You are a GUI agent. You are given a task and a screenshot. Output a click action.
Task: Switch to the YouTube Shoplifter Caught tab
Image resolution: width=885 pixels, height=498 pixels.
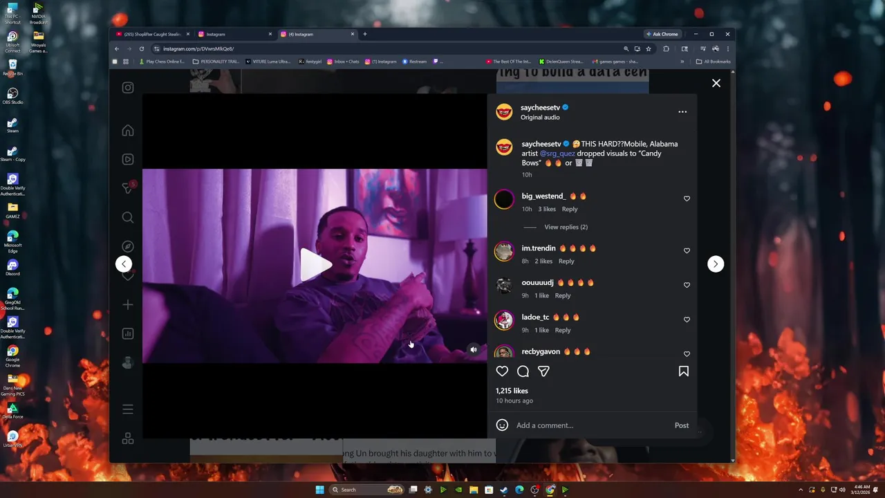point(151,34)
